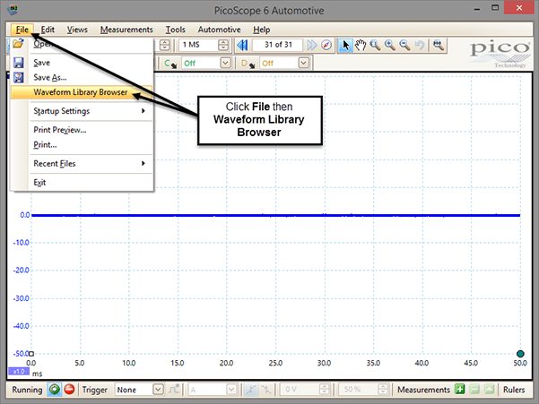Click the green Start capture button
This screenshot has height=404, width=539.
tap(55, 390)
